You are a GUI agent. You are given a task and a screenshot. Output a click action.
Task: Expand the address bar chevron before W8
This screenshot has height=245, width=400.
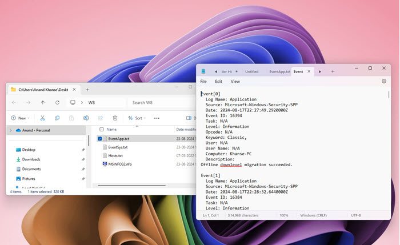point(82,102)
